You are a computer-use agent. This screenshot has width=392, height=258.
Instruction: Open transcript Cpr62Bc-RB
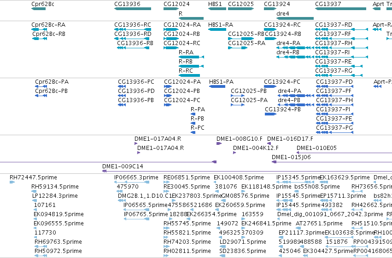coord(49,34)
